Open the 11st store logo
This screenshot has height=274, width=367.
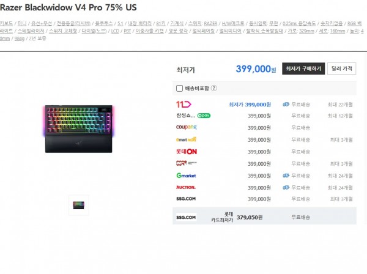183,105
